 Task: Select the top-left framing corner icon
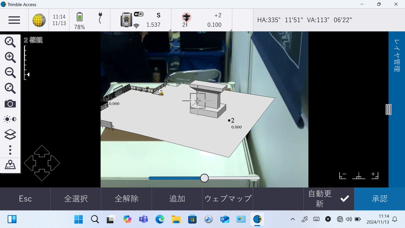click(x=343, y=176)
